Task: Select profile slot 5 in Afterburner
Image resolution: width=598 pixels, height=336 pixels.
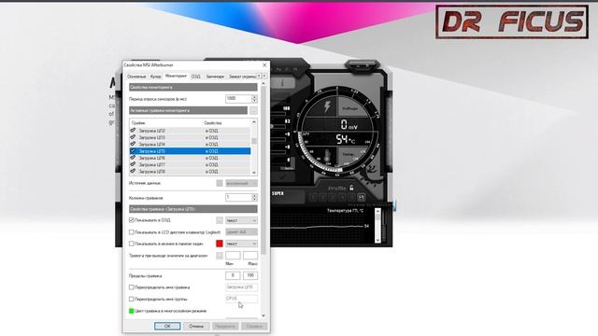Action: pos(351,197)
